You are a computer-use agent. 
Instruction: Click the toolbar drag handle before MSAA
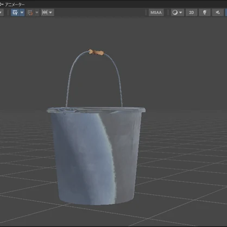pyautogui.click(x=146, y=12)
